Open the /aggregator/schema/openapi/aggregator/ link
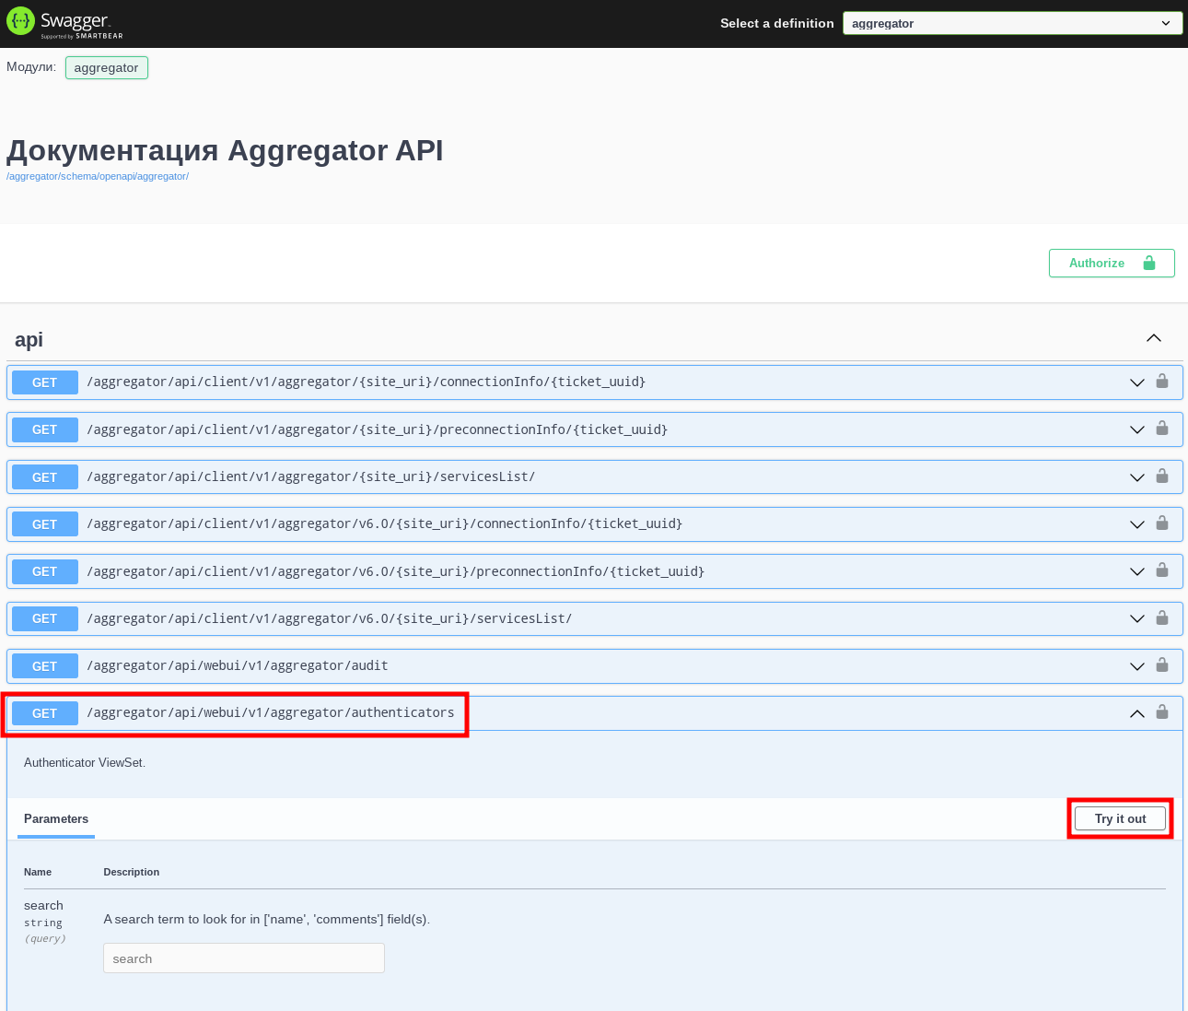The image size is (1188, 1011). 98,176
